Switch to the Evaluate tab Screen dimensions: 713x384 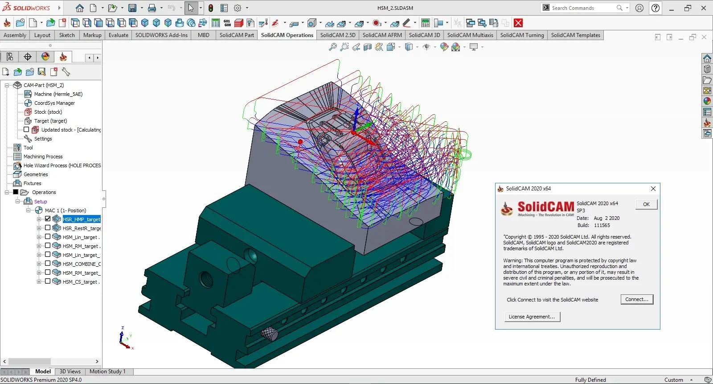(119, 35)
